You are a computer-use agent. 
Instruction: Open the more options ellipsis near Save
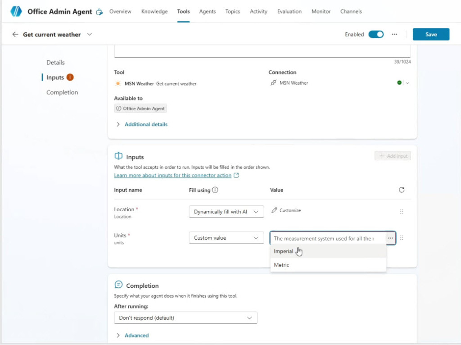tap(394, 34)
